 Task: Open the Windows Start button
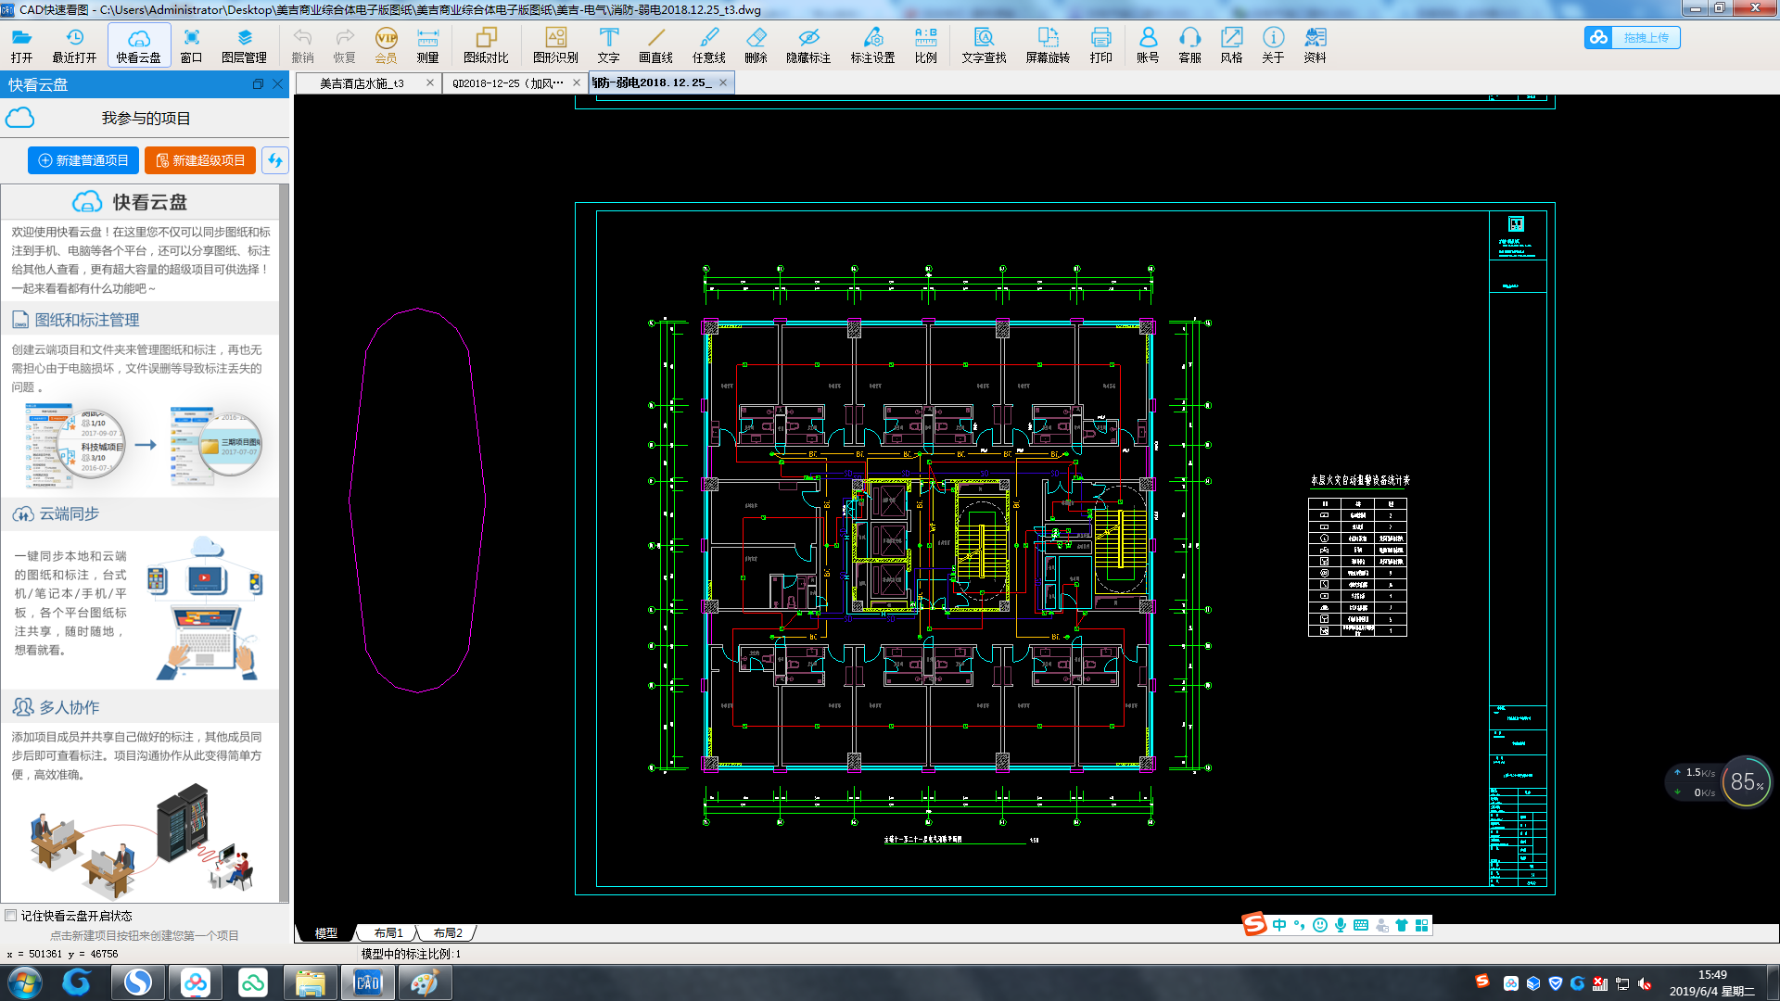24,982
